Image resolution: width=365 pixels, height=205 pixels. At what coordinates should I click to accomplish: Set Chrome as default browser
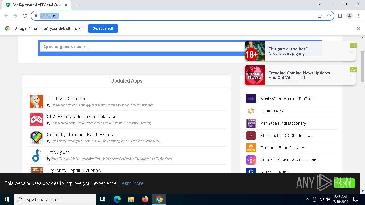103,28
